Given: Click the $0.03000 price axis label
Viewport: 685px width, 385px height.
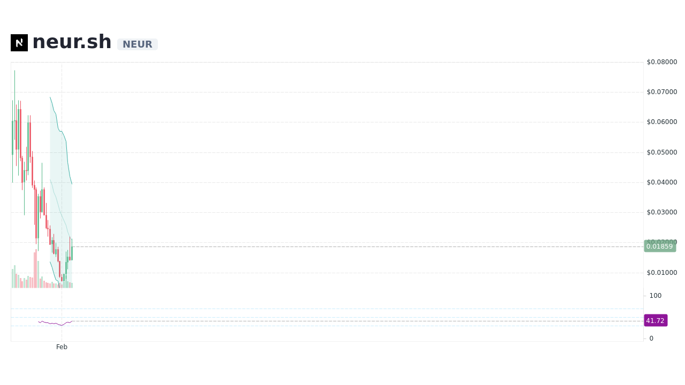Looking at the screenshot, I should 662,212.
